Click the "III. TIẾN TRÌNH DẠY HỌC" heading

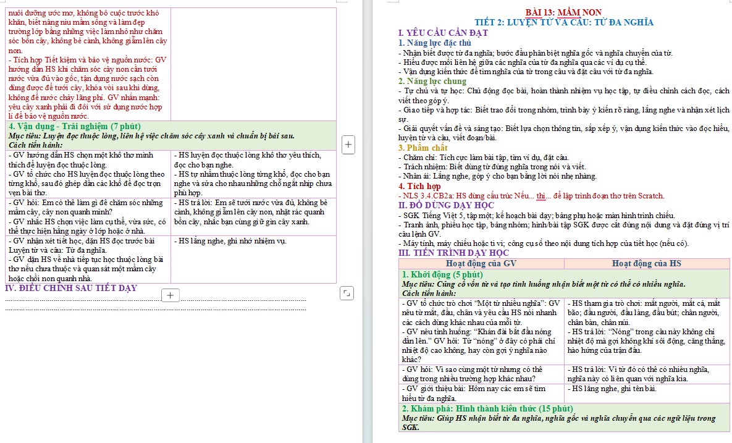click(x=453, y=253)
